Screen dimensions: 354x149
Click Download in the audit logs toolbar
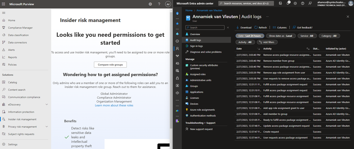[244, 27]
